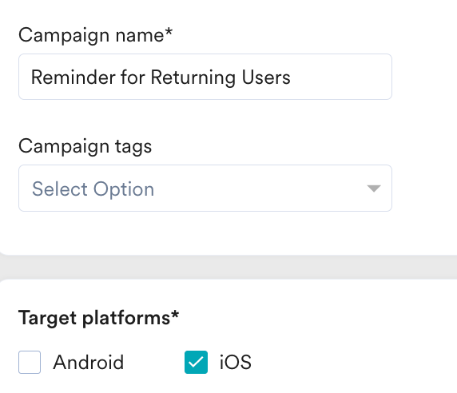Place cursor on the word Users in name field

(x=266, y=77)
